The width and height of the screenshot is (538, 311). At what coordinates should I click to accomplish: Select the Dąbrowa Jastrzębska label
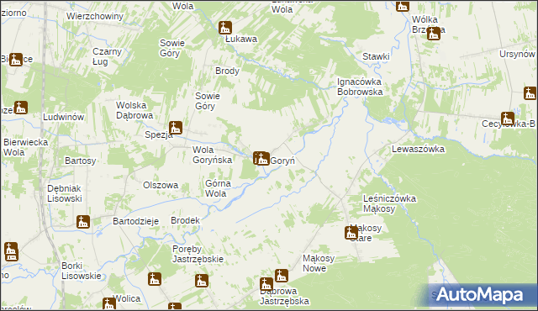coord(284,296)
